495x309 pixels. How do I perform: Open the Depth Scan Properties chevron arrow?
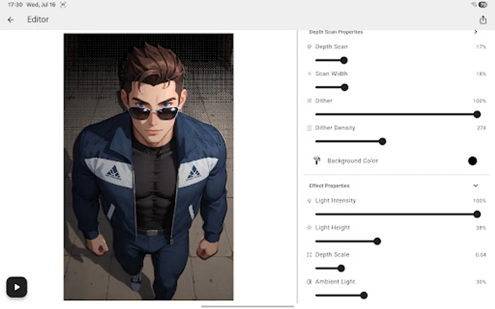476,32
